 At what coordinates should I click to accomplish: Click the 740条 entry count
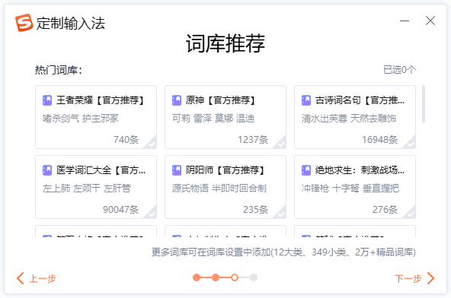coord(126,140)
